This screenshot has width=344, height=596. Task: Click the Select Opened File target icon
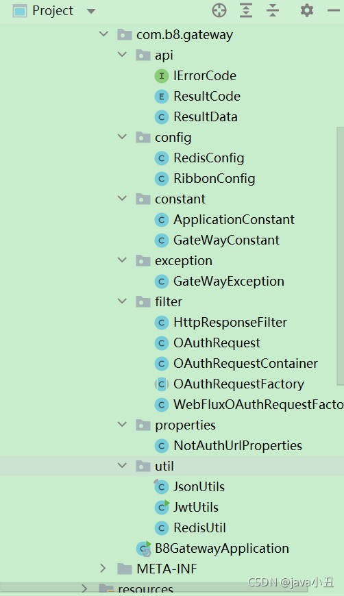point(219,11)
